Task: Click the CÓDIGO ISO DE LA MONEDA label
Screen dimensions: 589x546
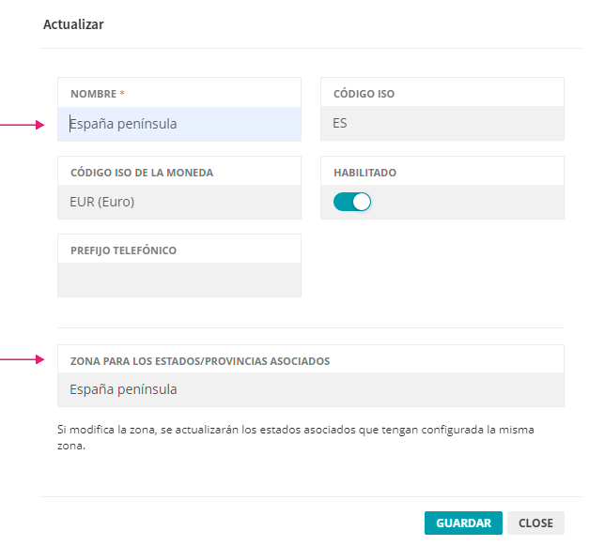Action: (x=142, y=173)
